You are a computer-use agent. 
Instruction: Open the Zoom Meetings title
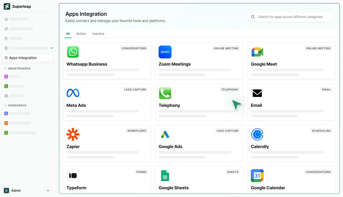175,64
